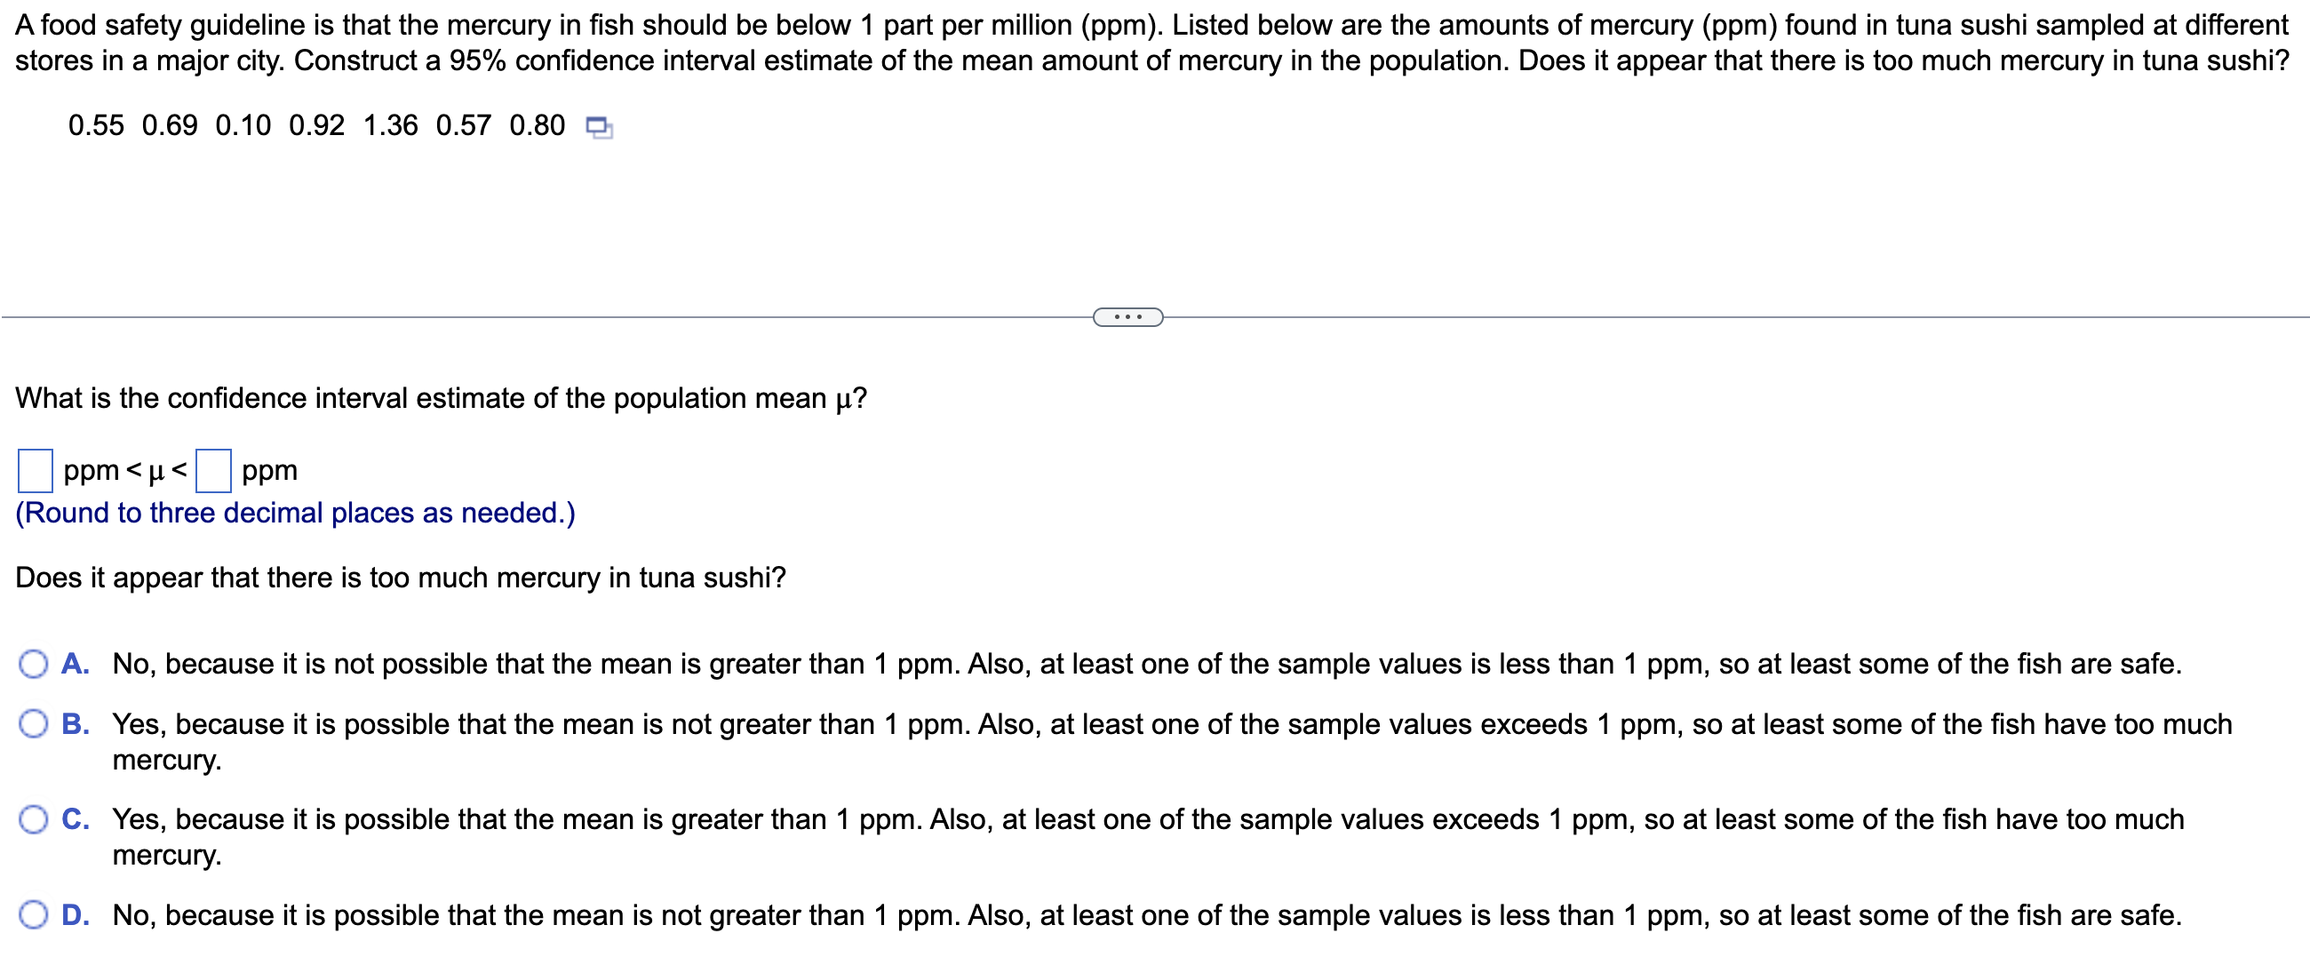Expand the ellipsis divider button

click(1127, 317)
